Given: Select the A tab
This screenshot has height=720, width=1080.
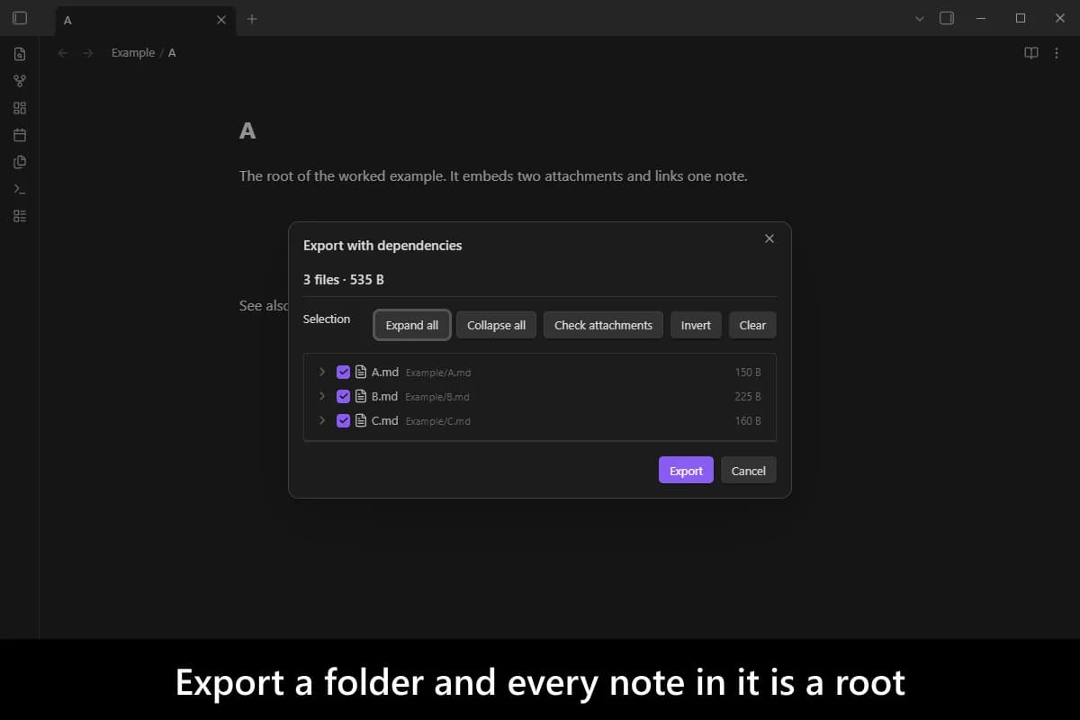Looking at the screenshot, I should [144, 19].
